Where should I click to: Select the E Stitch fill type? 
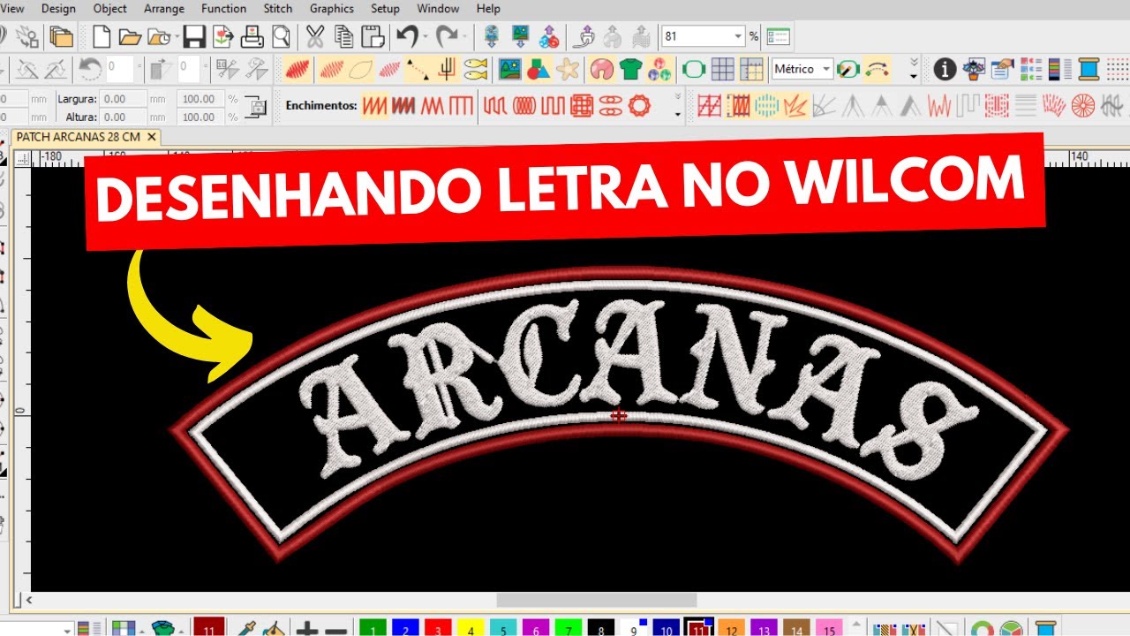point(461,107)
